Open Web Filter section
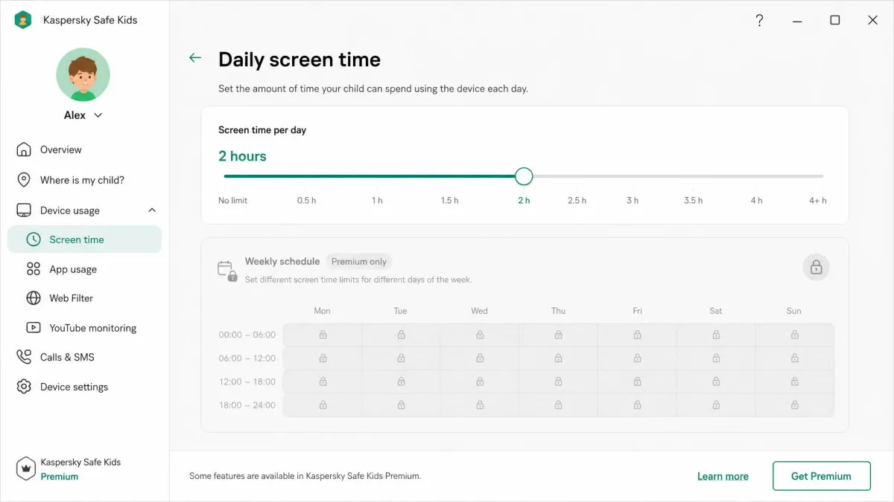The image size is (894, 502). [72, 298]
